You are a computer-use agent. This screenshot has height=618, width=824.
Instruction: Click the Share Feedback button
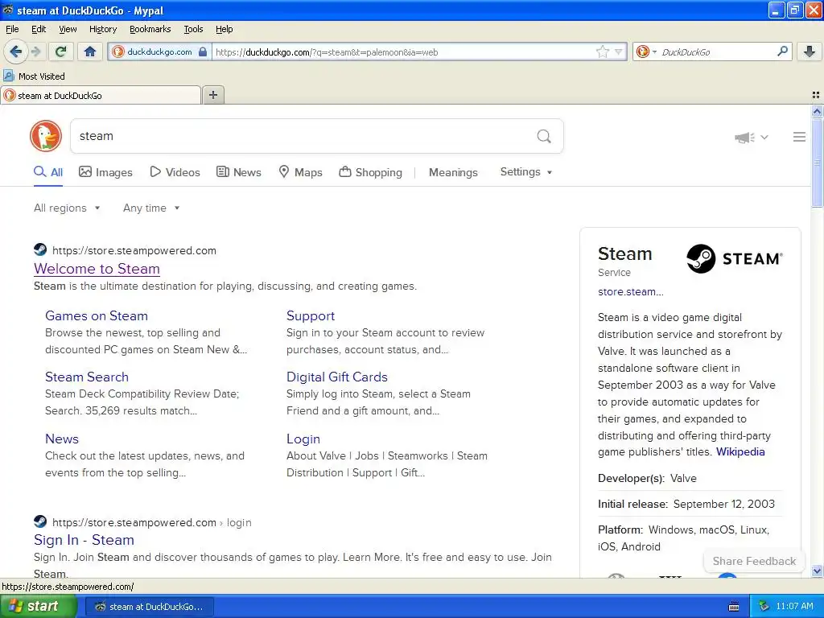754,561
